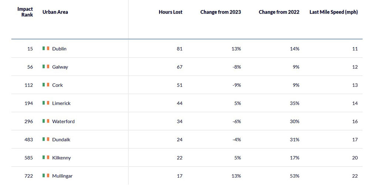Viewport: 370px width, 185px height.
Task: Select the Cork urban area name
Action: click(x=57, y=85)
